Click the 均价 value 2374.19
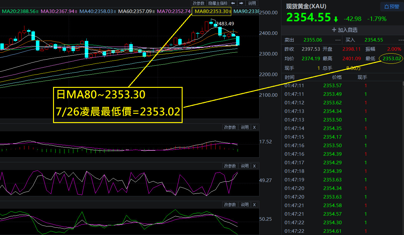The image size is (404, 235). click(311, 59)
